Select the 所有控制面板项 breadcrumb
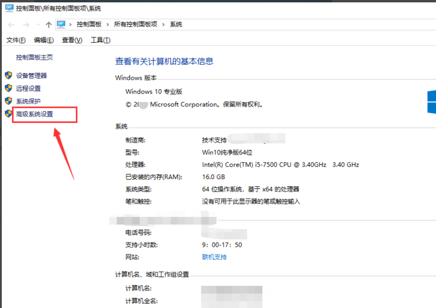This screenshot has height=308, width=436. (x=136, y=24)
